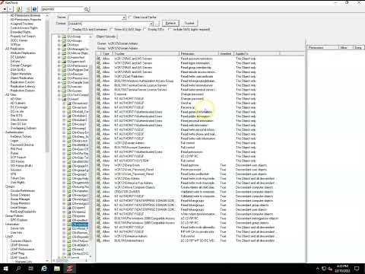This screenshot has width=365, height=274.
Task: Open the Server dropdown arrow
Action: point(124,18)
